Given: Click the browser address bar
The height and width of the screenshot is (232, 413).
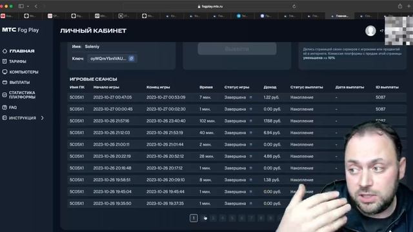Looking at the screenshot, I should pyautogui.click(x=210, y=6).
